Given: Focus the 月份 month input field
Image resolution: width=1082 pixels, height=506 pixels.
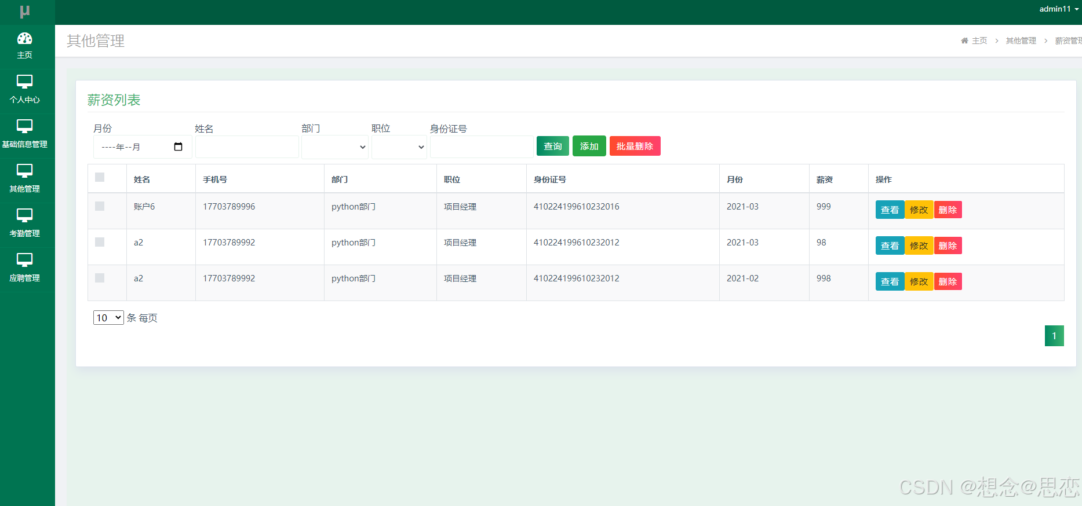Looking at the screenshot, I should coord(143,147).
